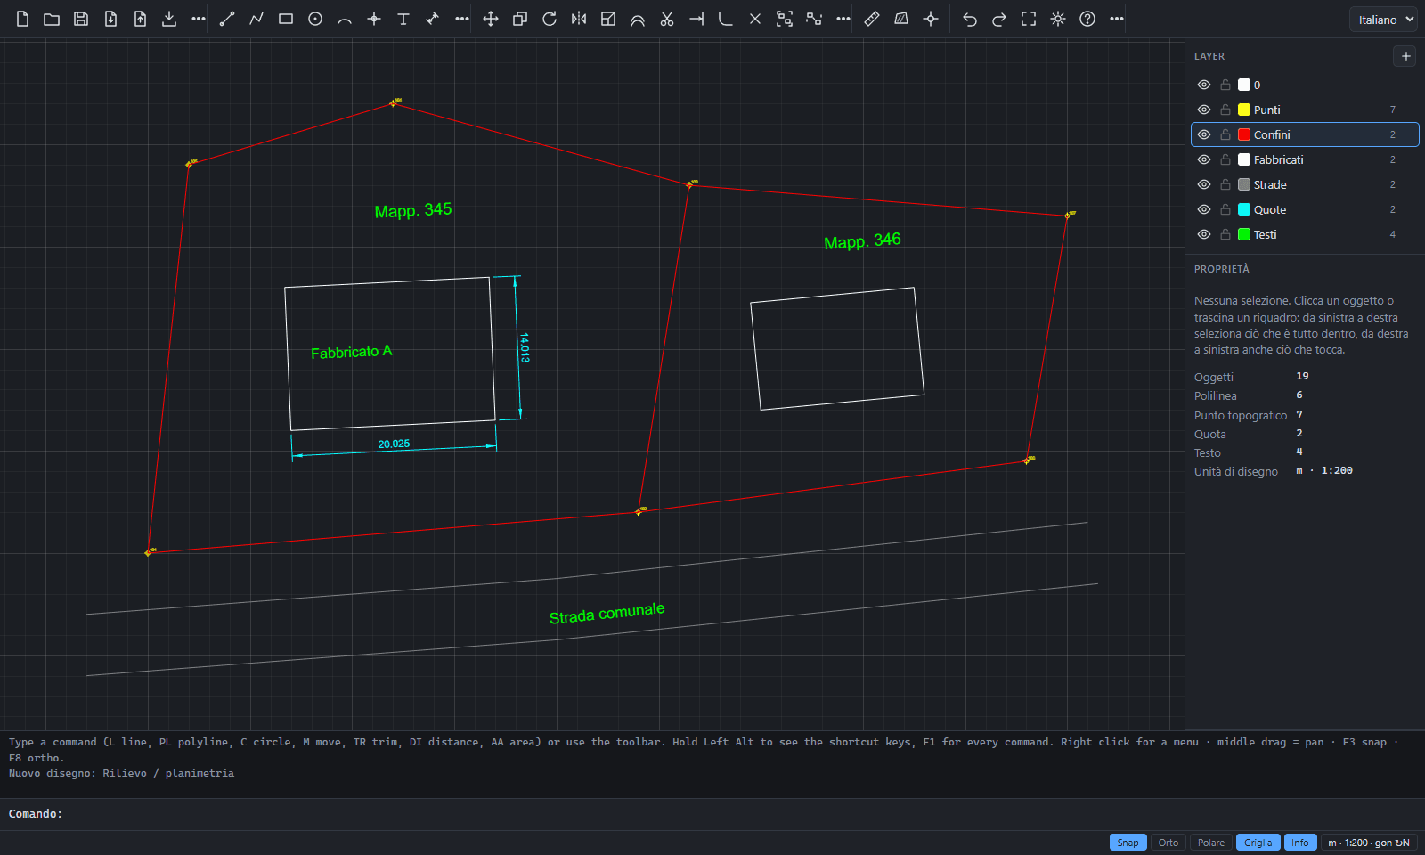Viewport: 1425px width, 855px height.
Task: Click the cyan Quote color swatch
Action: point(1244,209)
